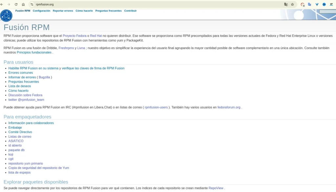336x192 pixels.
Task: Open the Contribuir menu item
Action: pyautogui.click(x=130, y=11)
